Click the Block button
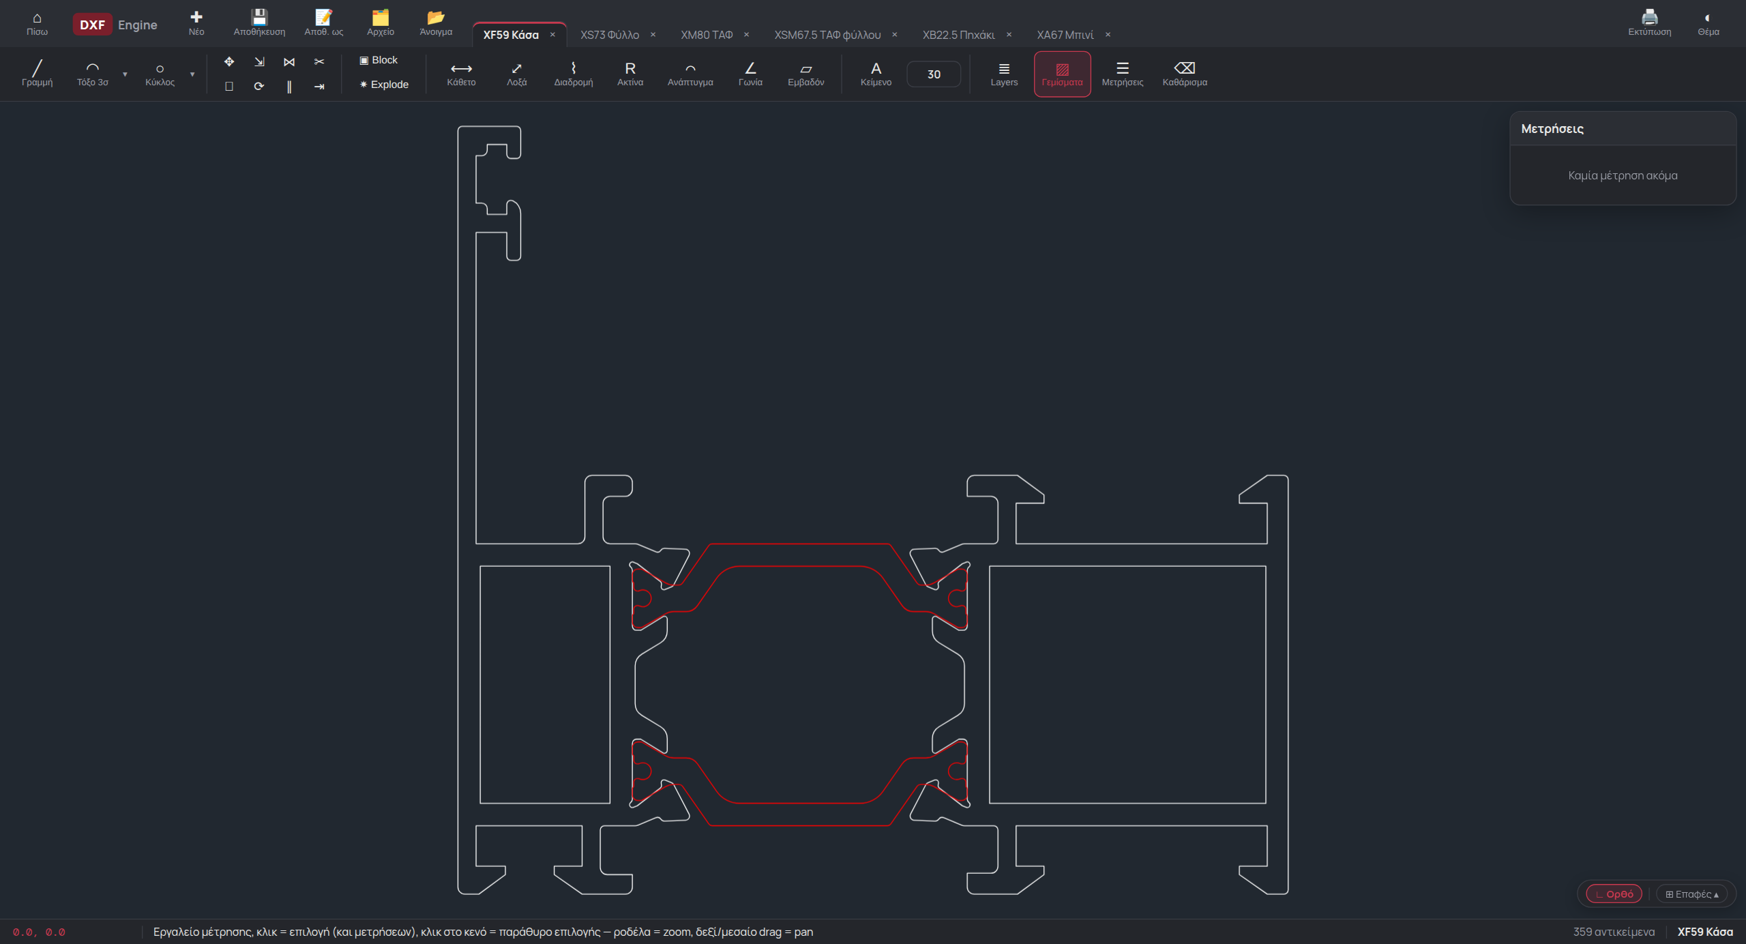Image resolution: width=1746 pixels, height=944 pixels. coord(379,60)
